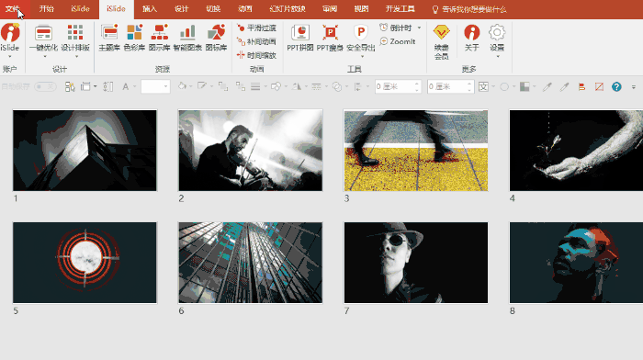Screen dimensions: 643x360
Task: Select slide 5 red target thumbnail
Action: [x=85, y=263]
